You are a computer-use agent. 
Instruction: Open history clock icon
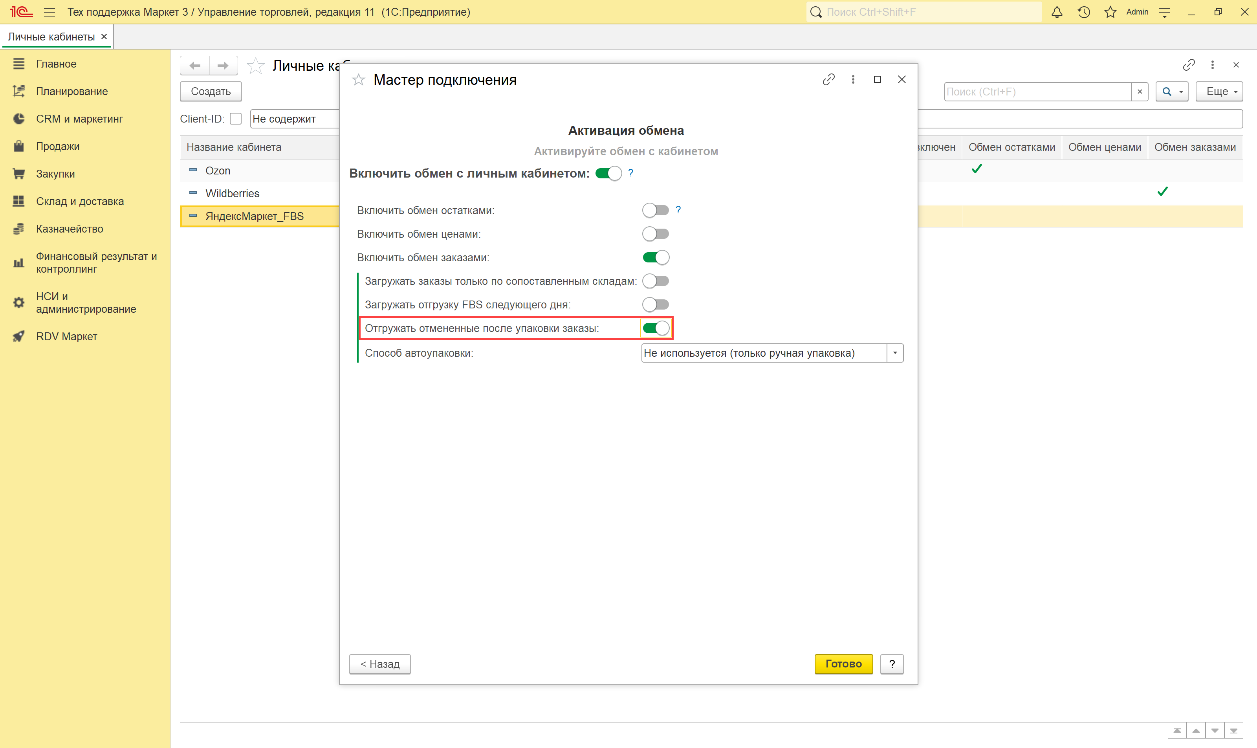tap(1084, 12)
